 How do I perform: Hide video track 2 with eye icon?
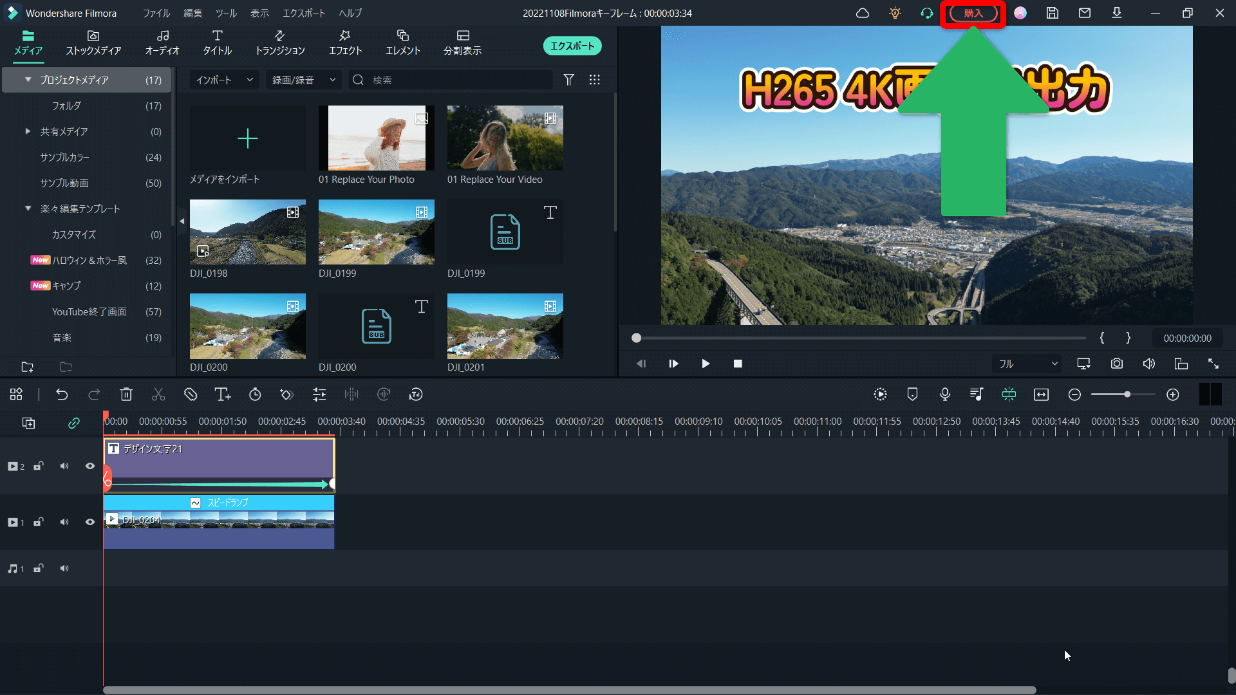click(90, 466)
